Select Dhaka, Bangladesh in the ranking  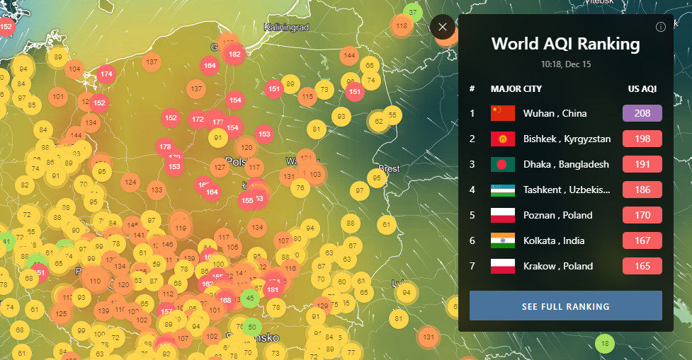coord(565,164)
